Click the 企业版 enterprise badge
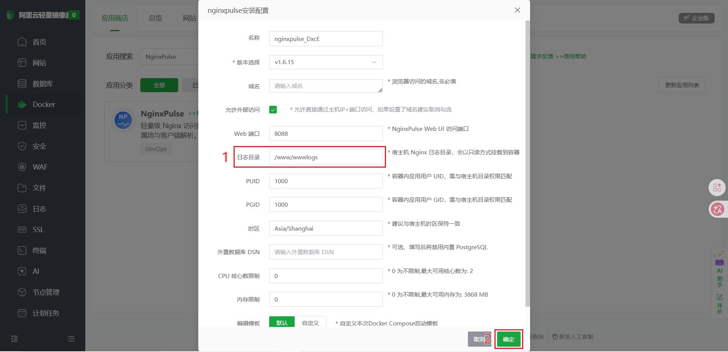 pyautogui.click(x=697, y=18)
